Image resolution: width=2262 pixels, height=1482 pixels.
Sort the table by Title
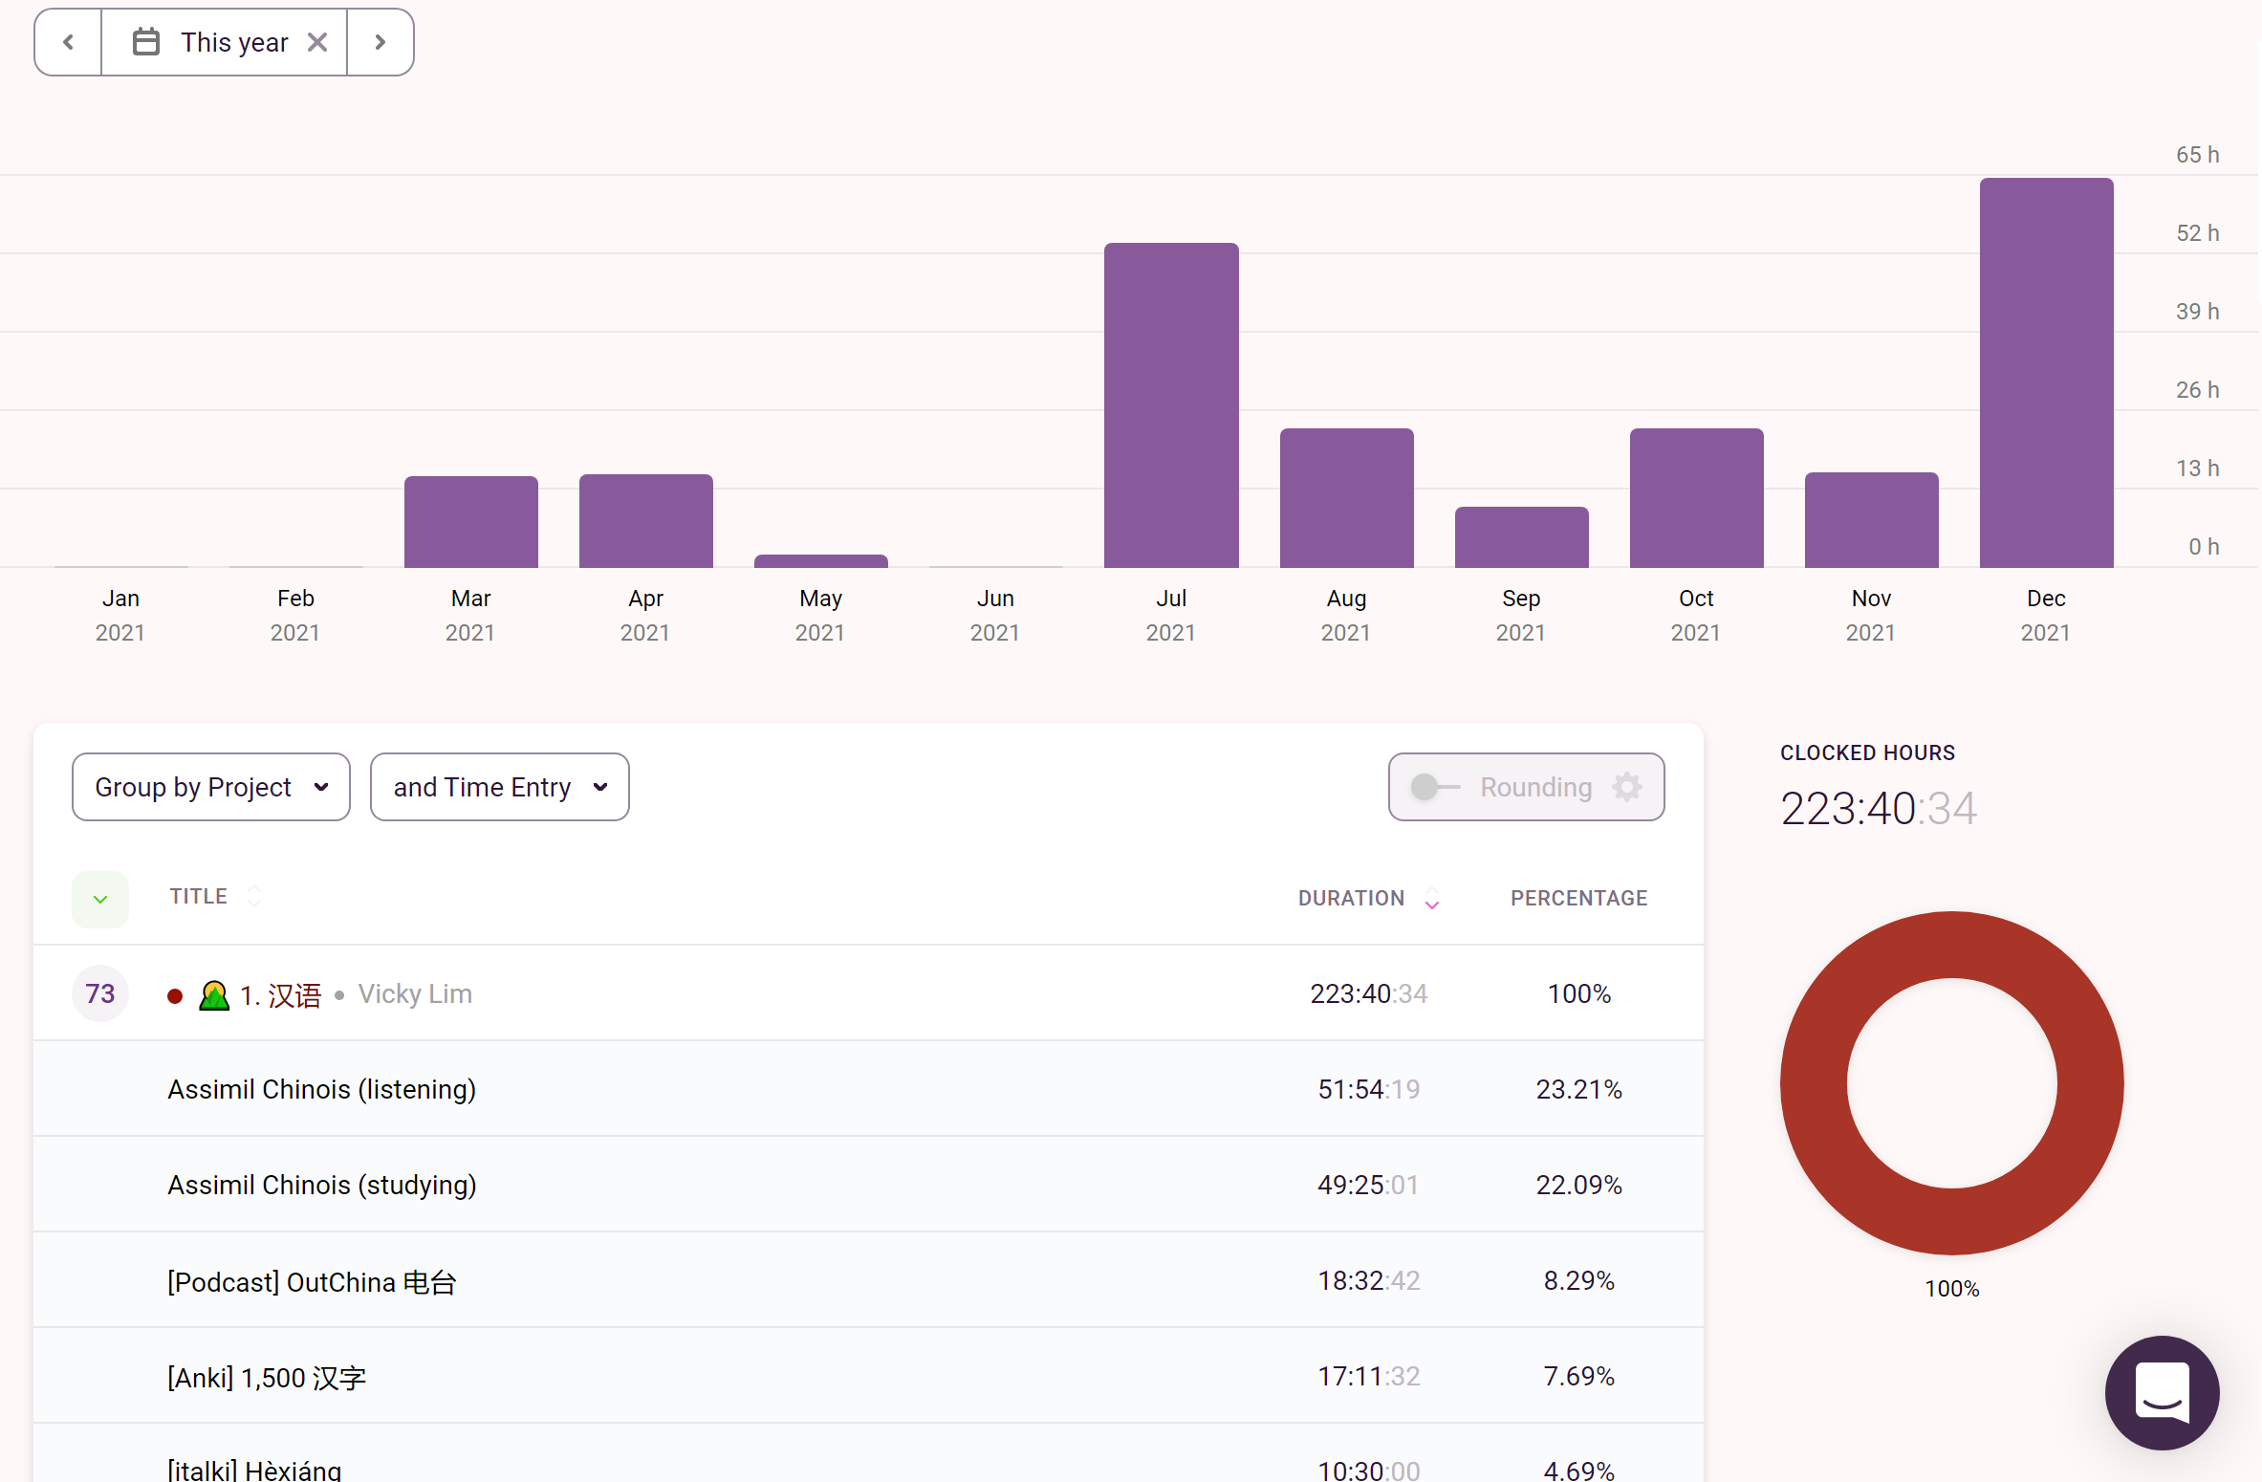pyautogui.click(x=215, y=897)
